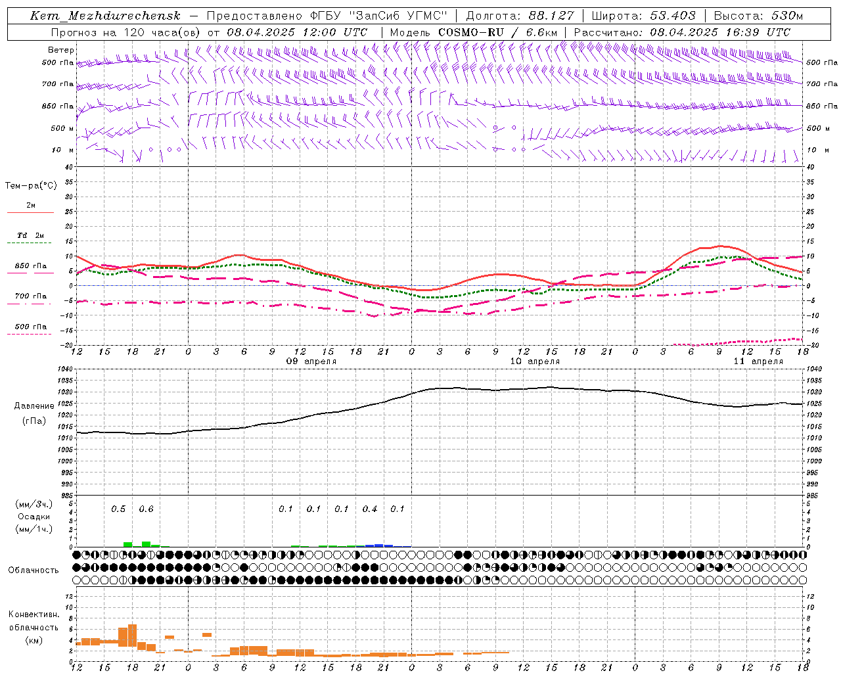This screenshot has width=841, height=673.
Task: Click the 0.5 precipitation amount
Action: tap(118, 509)
